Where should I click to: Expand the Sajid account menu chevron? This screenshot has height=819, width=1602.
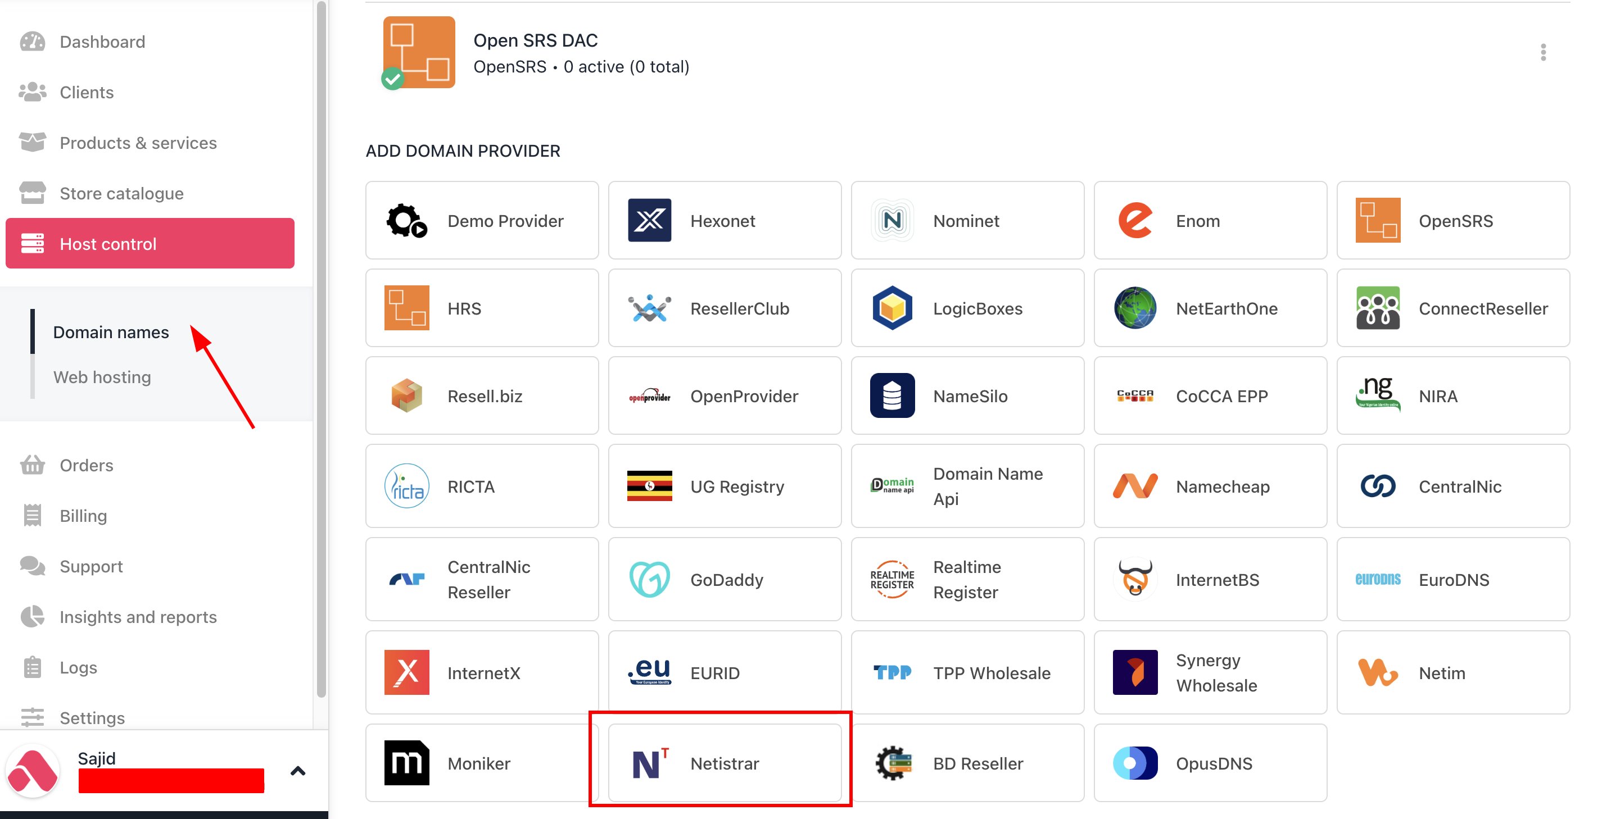[298, 771]
